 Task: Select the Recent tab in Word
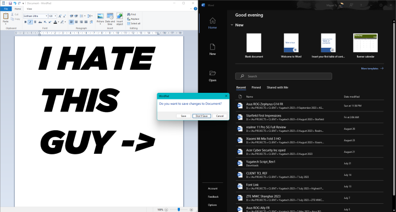241,87
